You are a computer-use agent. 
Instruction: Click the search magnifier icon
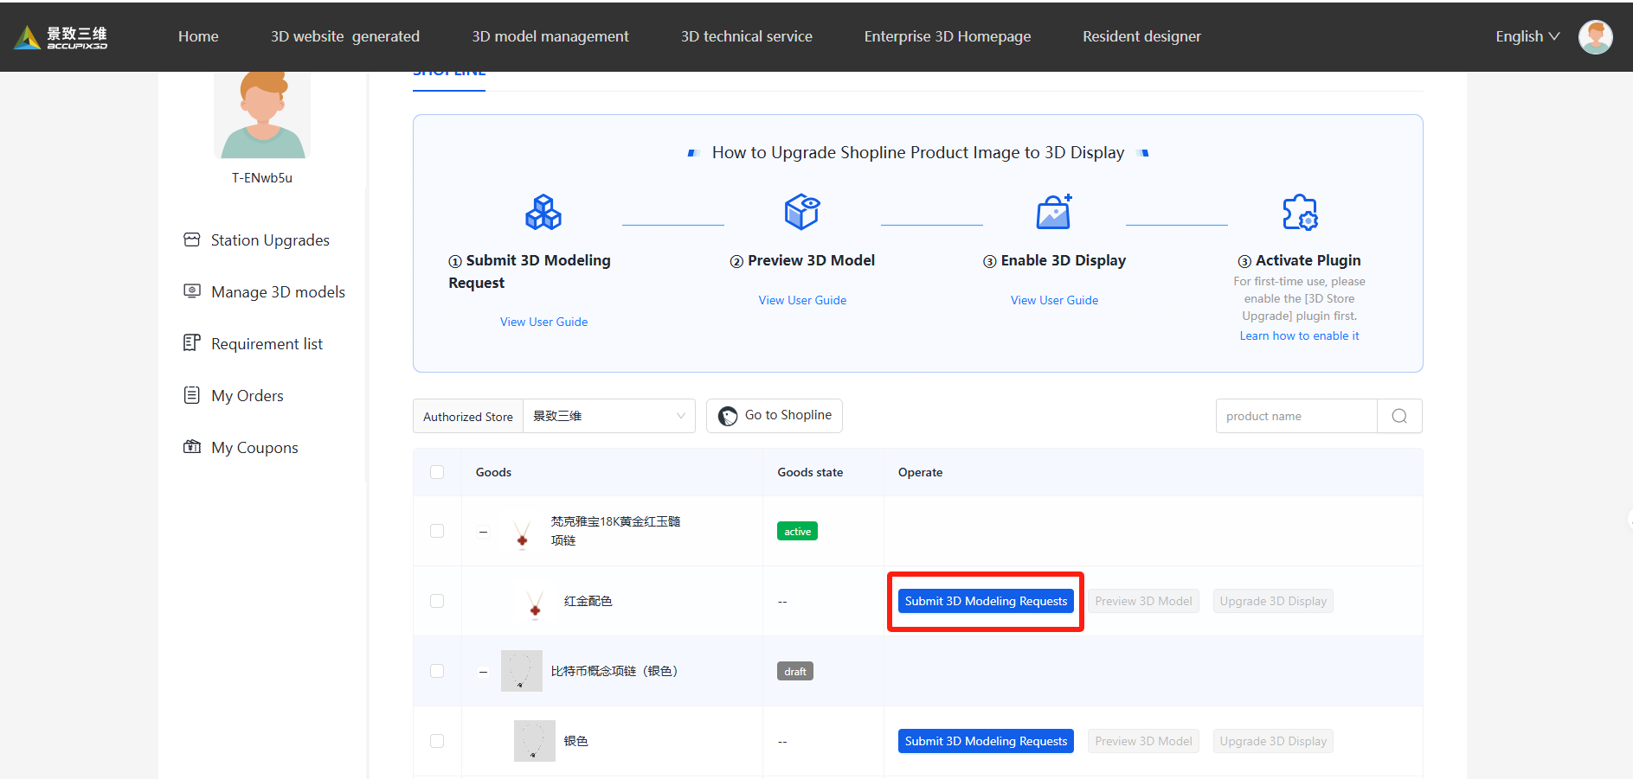1399,416
